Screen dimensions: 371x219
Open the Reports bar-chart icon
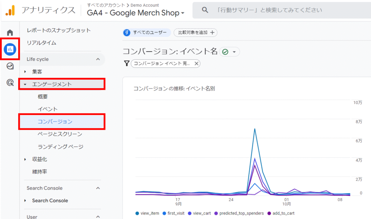pyautogui.click(x=10, y=49)
